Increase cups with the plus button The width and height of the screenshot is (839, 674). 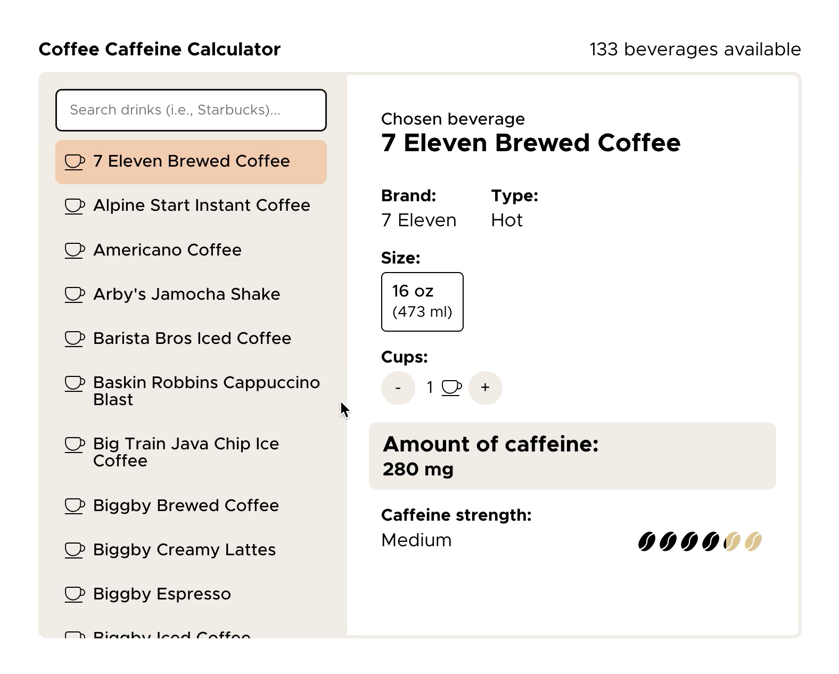485,388
